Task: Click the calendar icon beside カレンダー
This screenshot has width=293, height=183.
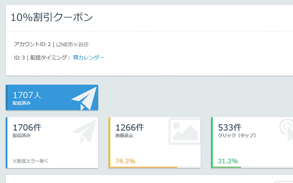Action: coord(75,57)
